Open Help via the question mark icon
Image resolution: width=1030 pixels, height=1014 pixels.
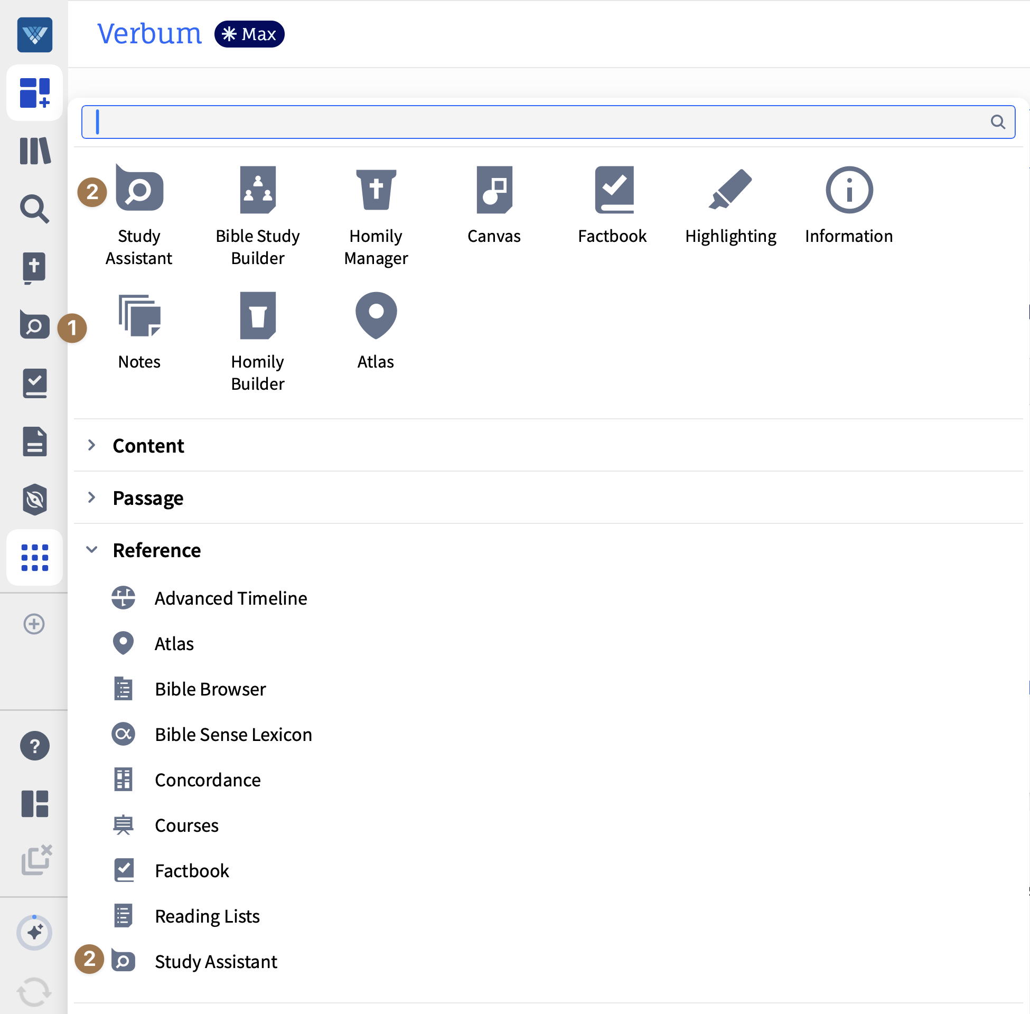(x=35, y=746)
